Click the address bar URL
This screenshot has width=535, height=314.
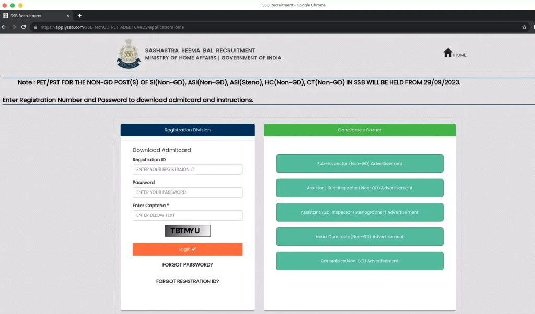tap(112, 27)
